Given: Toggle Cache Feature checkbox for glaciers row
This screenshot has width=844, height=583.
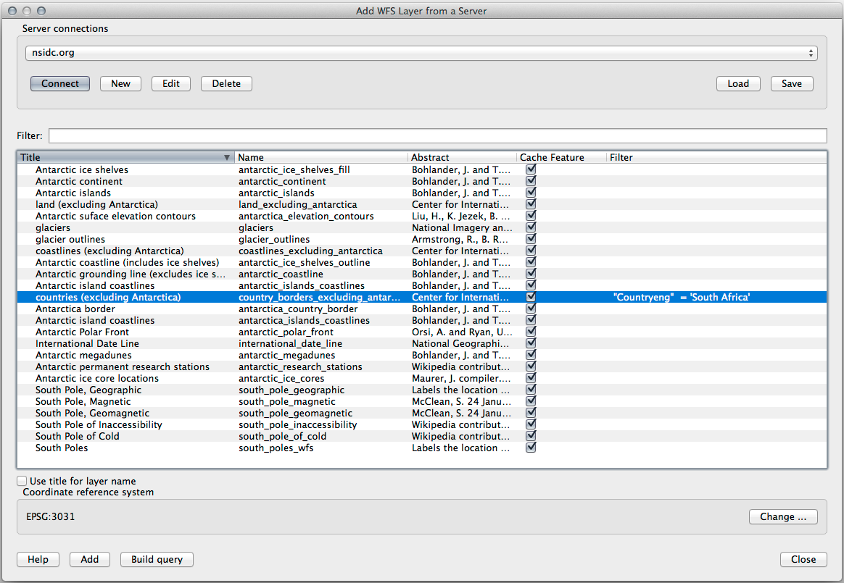Looking at the screenshot, I should click(x=531, y=227).
